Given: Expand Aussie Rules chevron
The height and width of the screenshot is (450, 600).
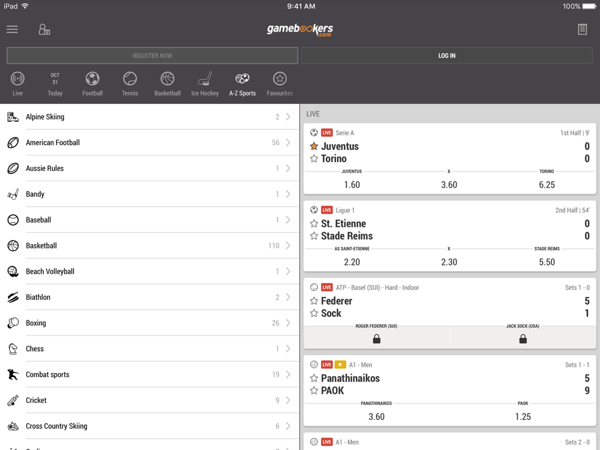Looking at the screenshot, I should (288, 169).
